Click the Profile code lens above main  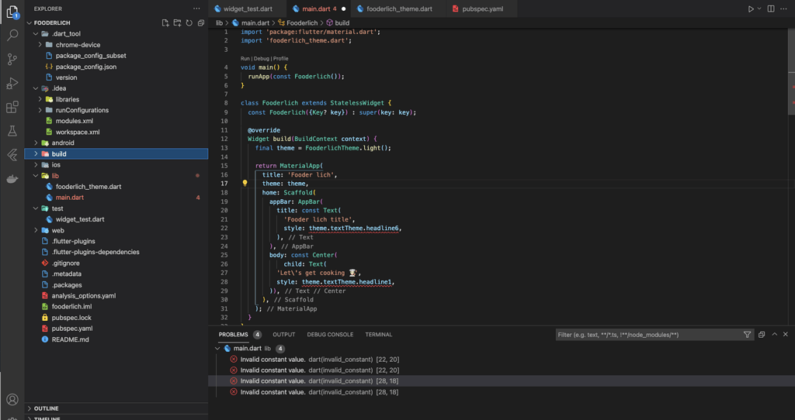pos(281,59)
